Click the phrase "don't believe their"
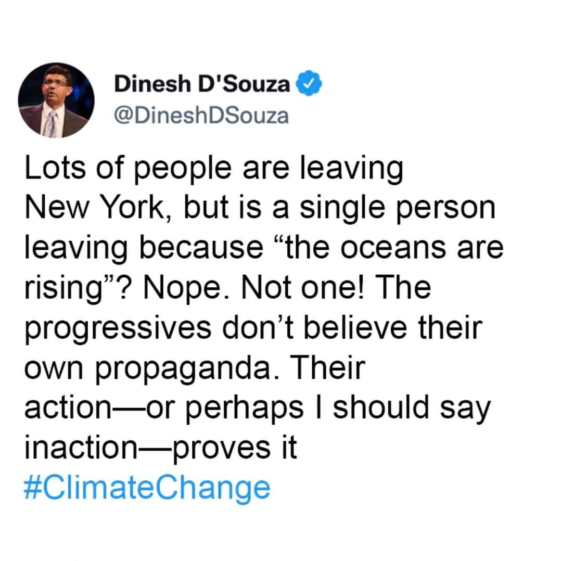The height and width of the screenshot is (561, 562). coord(352,328)
